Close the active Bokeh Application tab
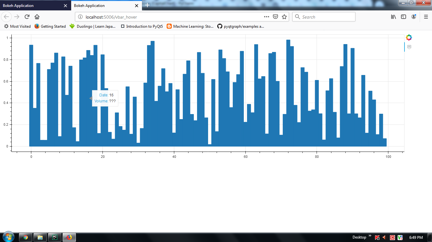Image resolution: width=432 pixels, height=242 pixels. [137, 6]
